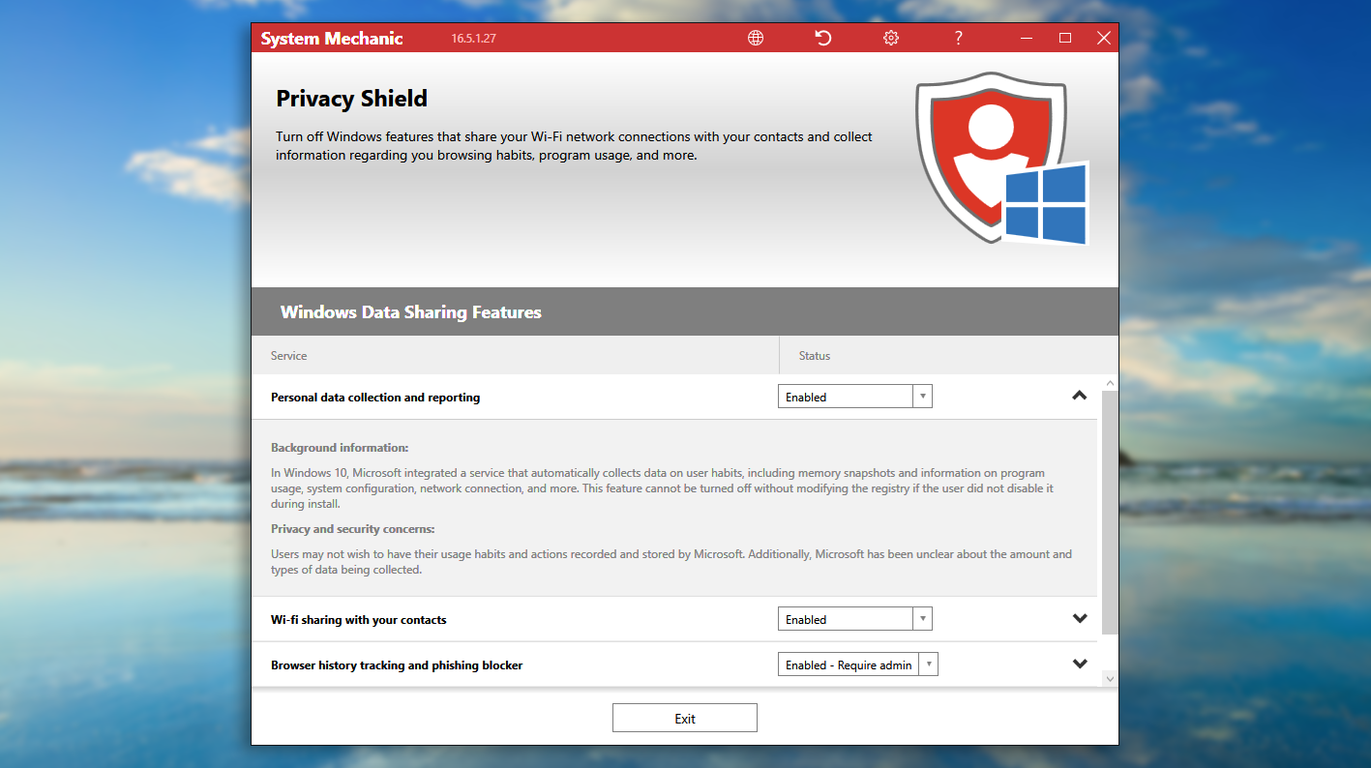Image resolution: width=1371 pixels, height=768 pixels.
Task: Open settings with the gear icon
Action: click(x=891, y=38)
